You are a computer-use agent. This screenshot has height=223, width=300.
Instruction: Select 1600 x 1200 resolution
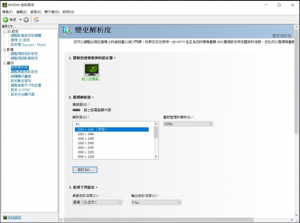click(x=112, y=152)
